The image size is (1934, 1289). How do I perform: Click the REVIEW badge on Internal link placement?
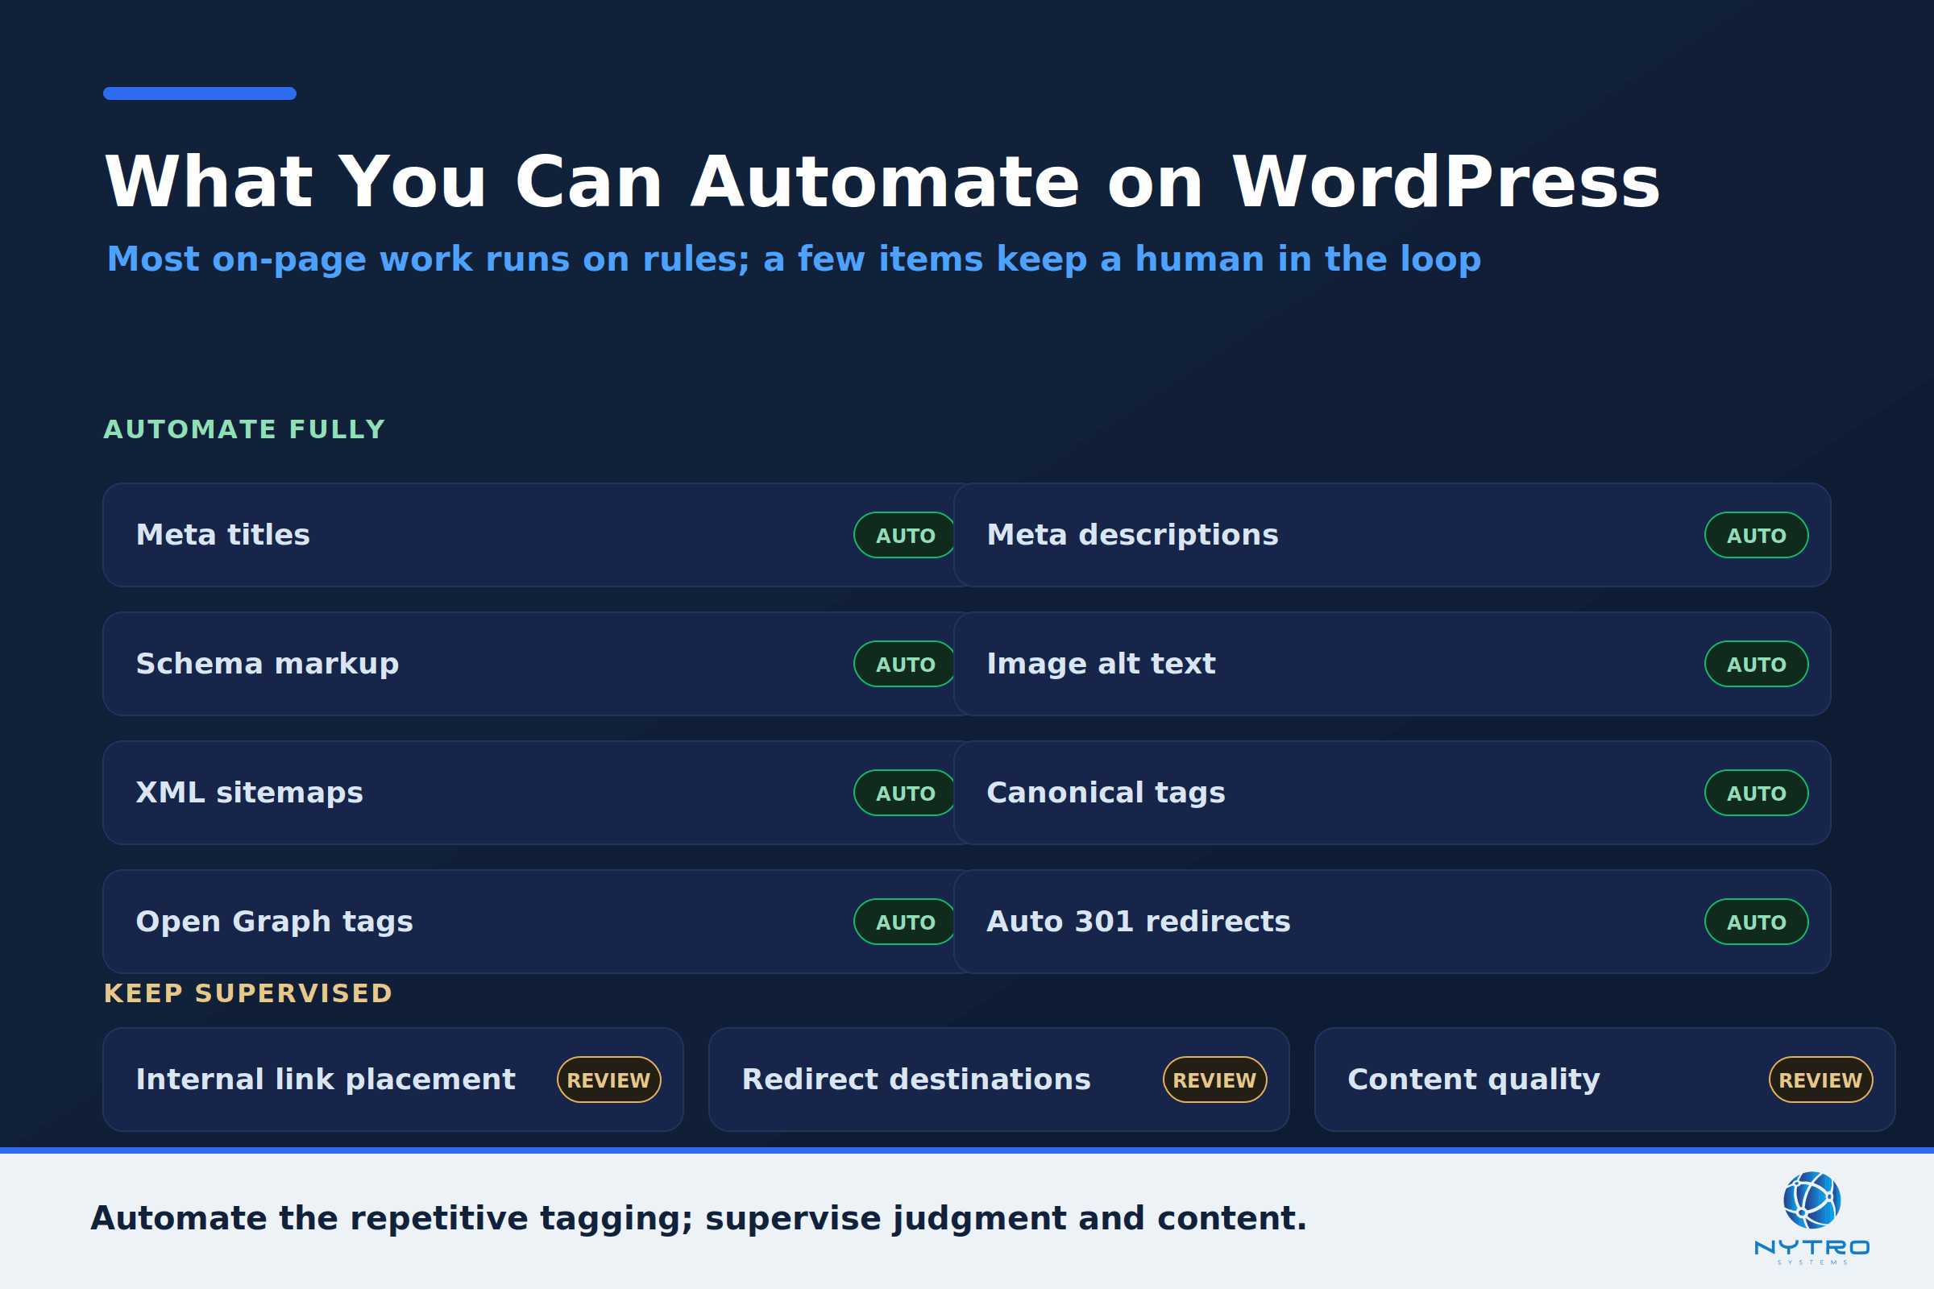(x=608, y=1080)
